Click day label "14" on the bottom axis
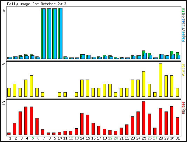This screenshot has height=142, width=187. pos(82,138)
